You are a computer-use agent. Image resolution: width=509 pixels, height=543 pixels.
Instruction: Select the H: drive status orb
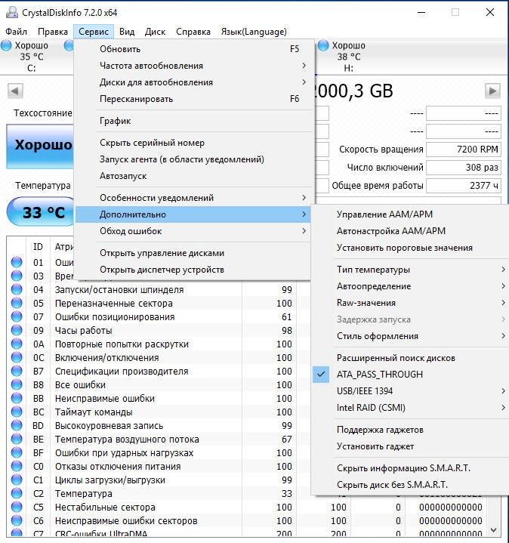323,45
